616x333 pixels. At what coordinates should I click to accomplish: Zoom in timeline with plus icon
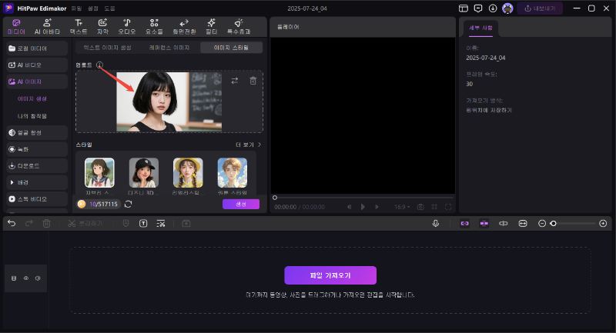coord(603,223)
